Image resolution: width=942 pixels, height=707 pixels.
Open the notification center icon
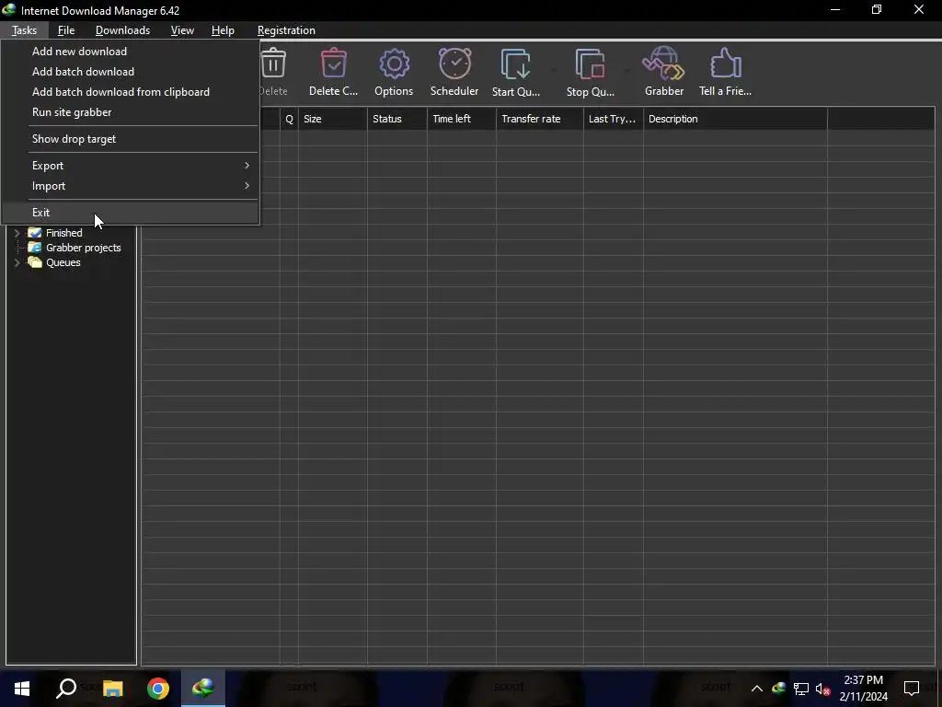(912, 689)
